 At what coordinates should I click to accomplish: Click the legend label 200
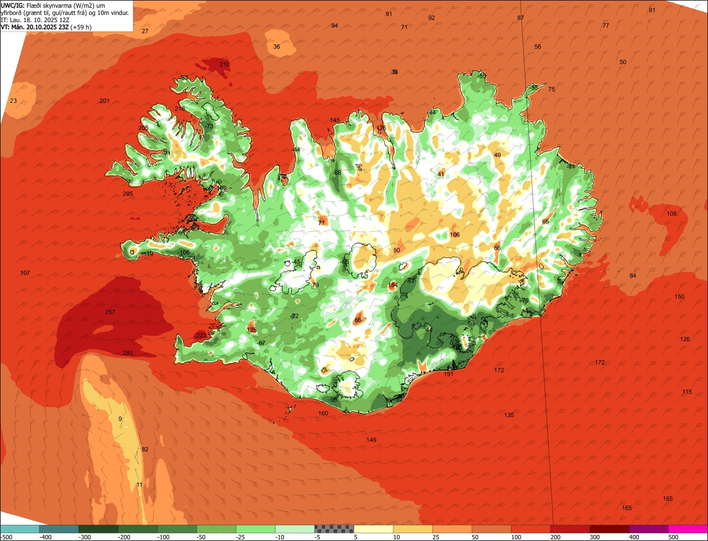coord(555,537)
